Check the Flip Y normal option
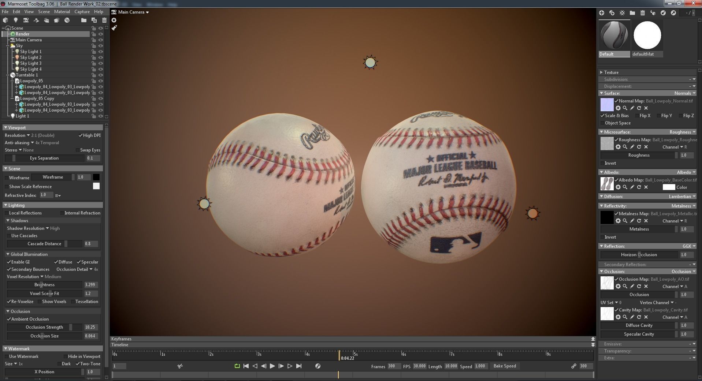702x381 pixels. pyautogui.click(x=658, y=116)
